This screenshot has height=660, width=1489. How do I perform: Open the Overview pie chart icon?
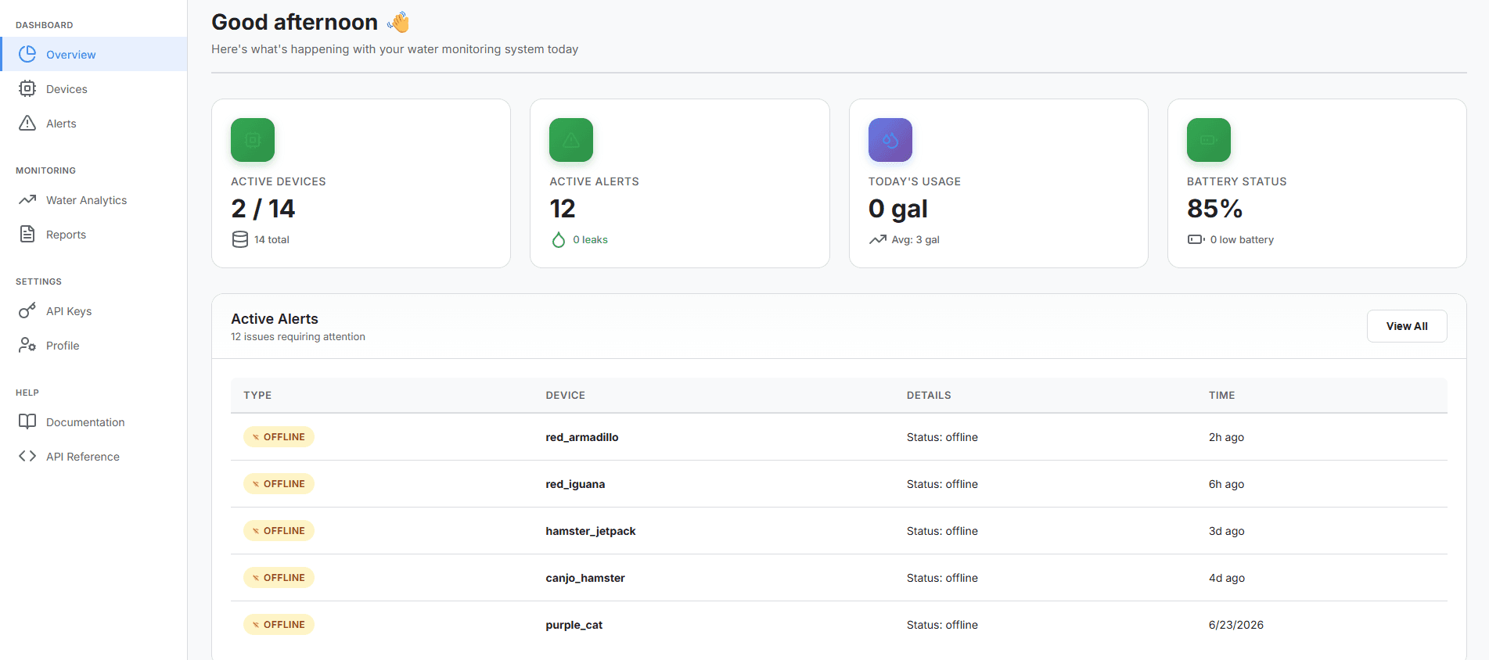pyautogui.click(x=27, y=54)
